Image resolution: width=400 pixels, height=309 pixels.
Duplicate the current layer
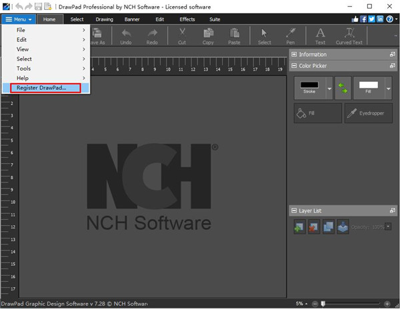tap(328, 226)
